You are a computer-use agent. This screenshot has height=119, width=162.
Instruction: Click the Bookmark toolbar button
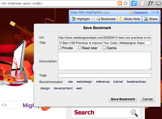tap(106, 19)
